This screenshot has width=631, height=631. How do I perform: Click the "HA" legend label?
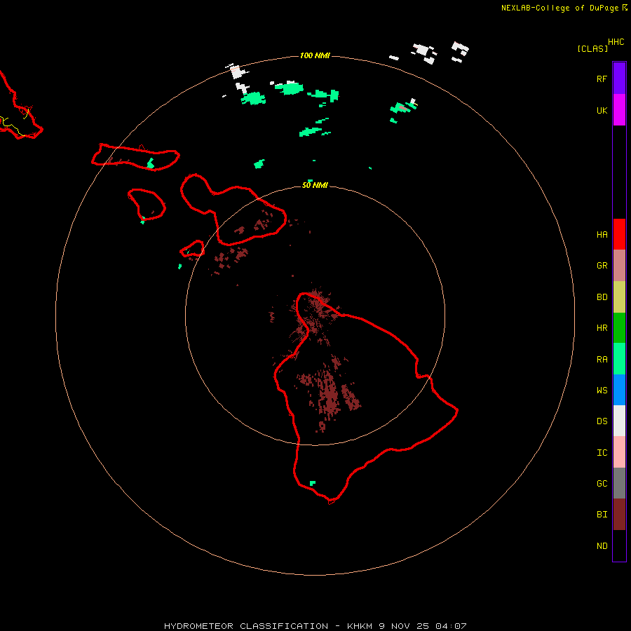[x=602, y=235]
